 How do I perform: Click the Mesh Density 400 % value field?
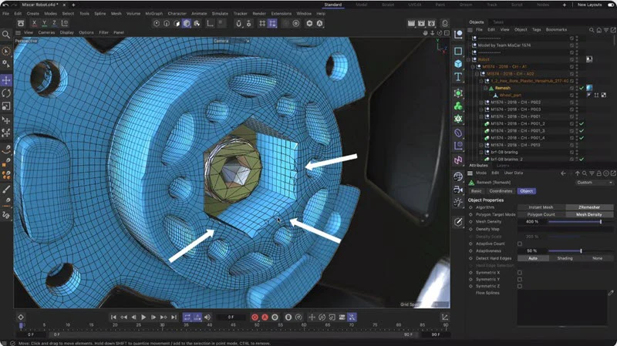click(x=531, y=222)
